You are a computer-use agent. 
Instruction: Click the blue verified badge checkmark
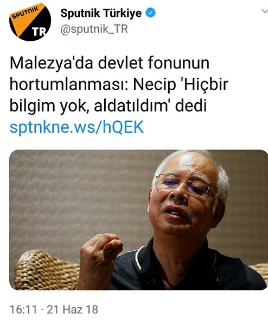[x=150, y=13]
